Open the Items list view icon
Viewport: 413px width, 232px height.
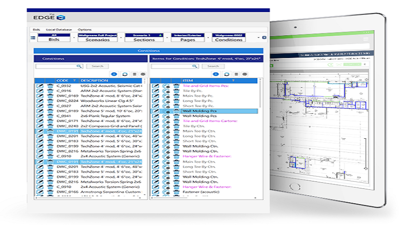point(236,74)
